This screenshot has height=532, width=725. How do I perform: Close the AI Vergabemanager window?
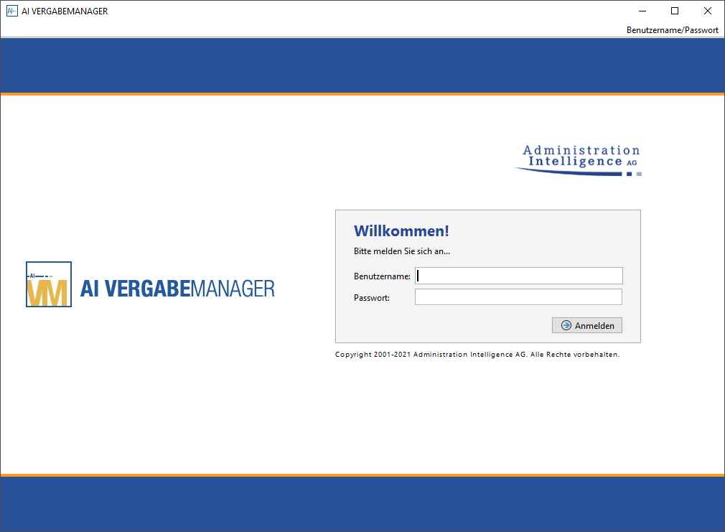(708, 11)
